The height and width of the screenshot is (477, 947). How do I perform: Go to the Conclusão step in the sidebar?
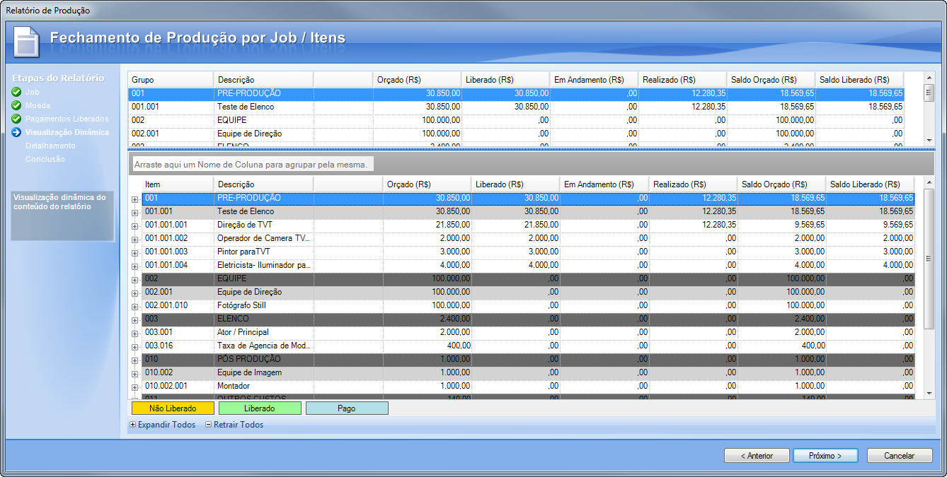pos(45,159)
